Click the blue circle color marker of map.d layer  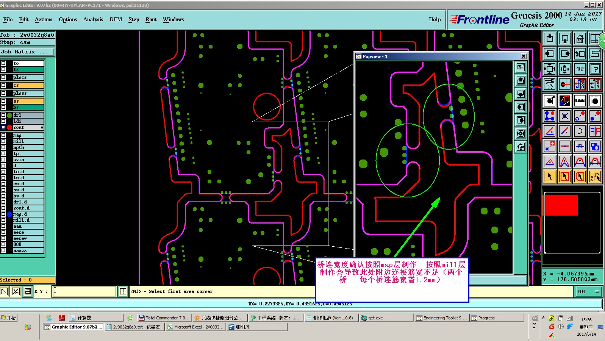pyautogui.click(x=10, y=214)
